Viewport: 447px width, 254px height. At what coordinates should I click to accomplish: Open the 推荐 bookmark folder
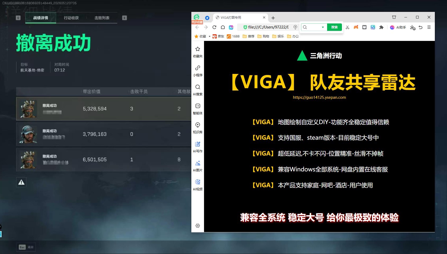tap(249, 36)
